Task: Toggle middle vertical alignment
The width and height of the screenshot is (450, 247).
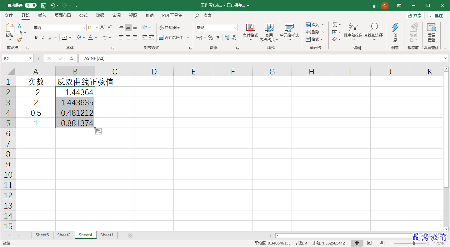Action: tap(128, 28)
